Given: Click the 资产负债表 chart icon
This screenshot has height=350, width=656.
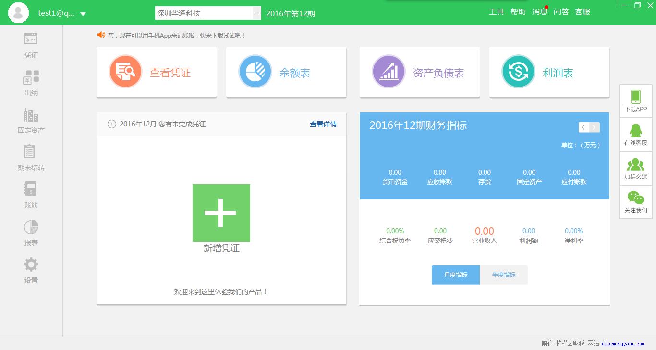Looking at the screenshot, I should [389, 71].
